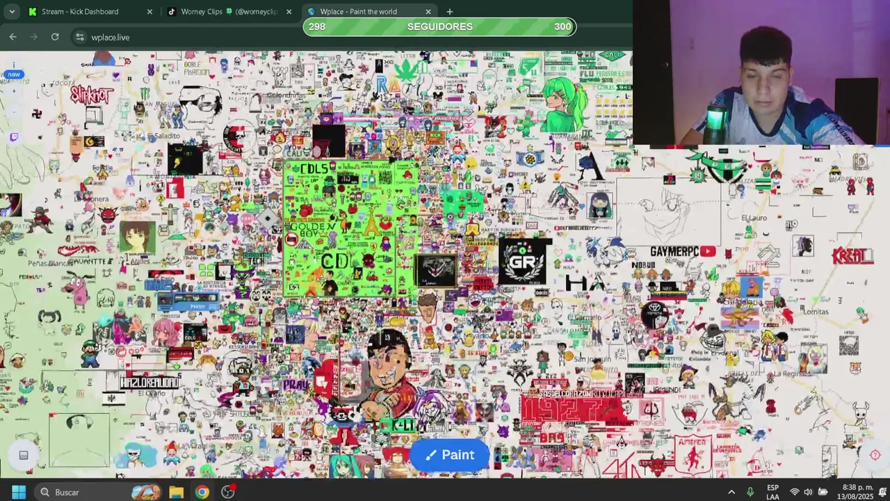
Task: Click the Slipknot logo artwork
Action: click(x=91, y=95)
